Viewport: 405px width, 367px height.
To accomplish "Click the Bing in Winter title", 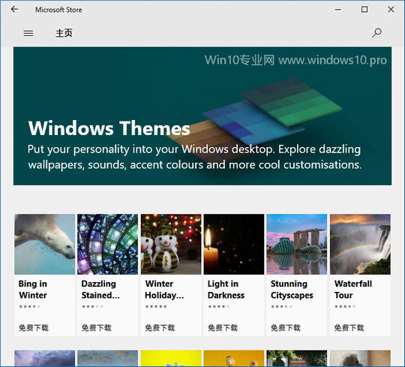I will 33,290.
